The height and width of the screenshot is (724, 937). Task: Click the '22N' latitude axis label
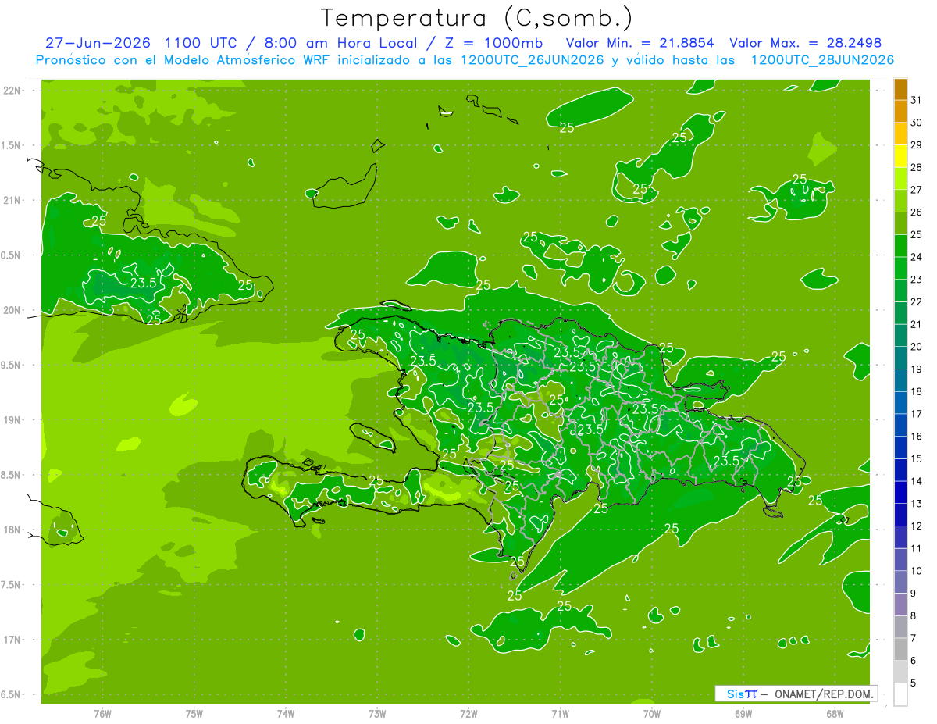tap(12, 91)
